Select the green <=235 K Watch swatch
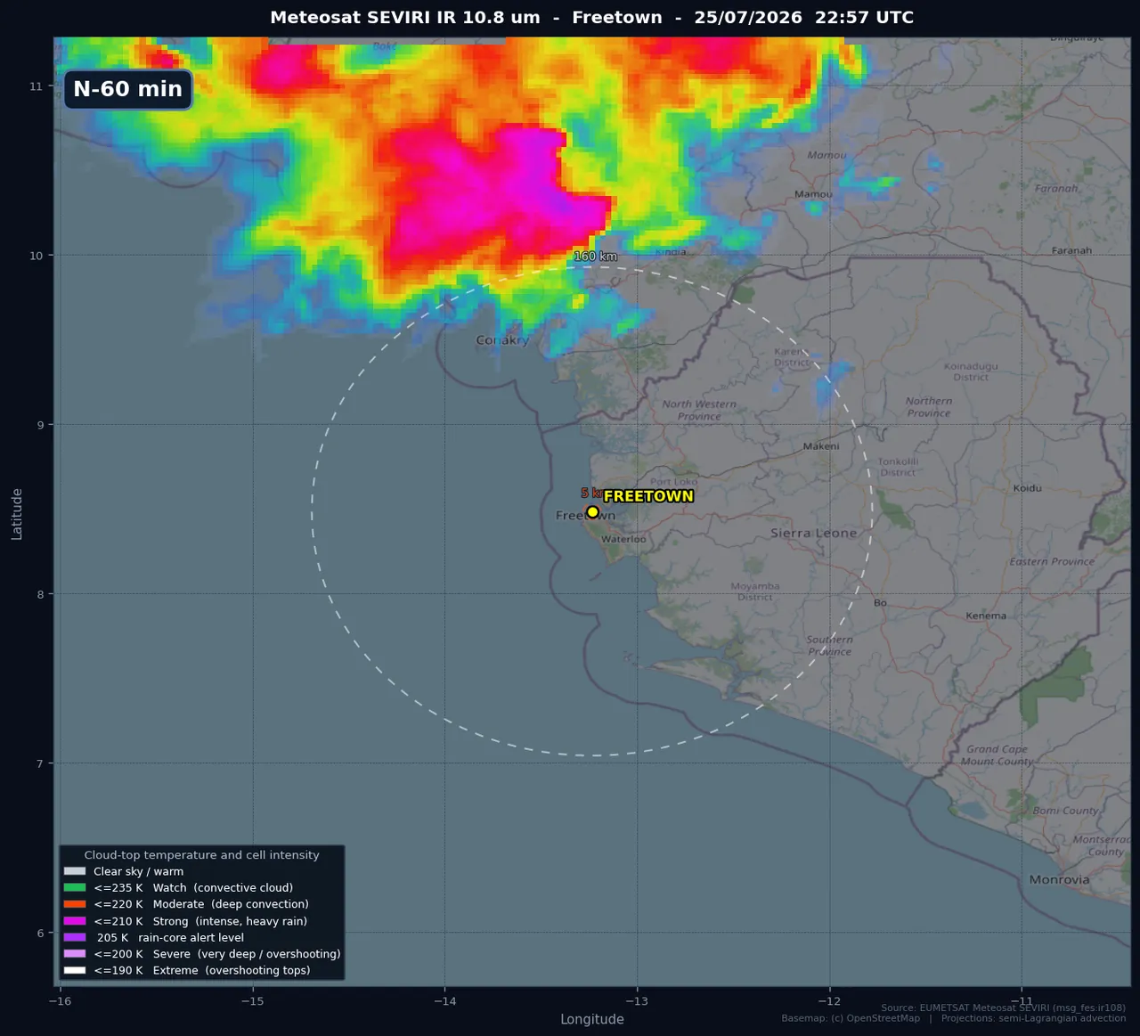The width and height of the screenshot is (1140, 1036). pyautogui.click(x=75, y=887)
